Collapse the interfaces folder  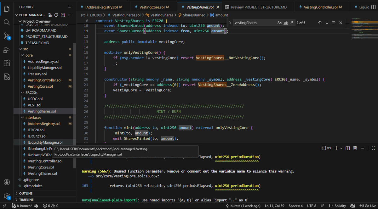[x=33, y=118]
